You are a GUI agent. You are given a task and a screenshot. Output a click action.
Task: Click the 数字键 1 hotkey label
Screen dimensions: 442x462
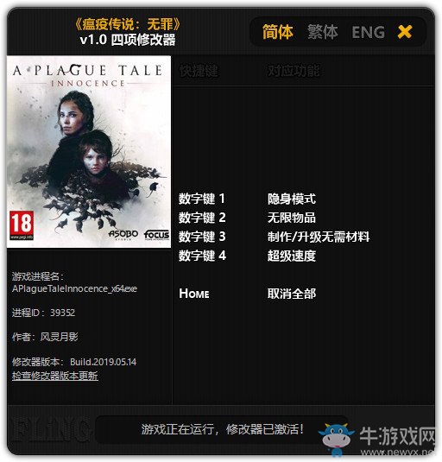pyautogui.click(x=202, y=199)
